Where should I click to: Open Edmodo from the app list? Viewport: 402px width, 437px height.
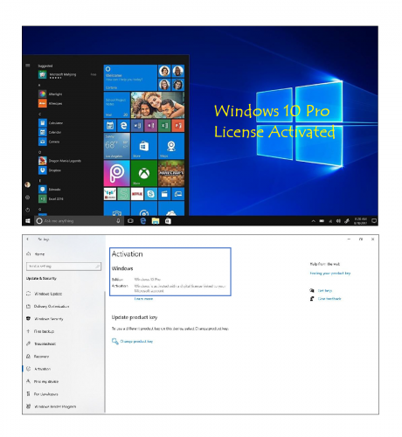[50, 190]
